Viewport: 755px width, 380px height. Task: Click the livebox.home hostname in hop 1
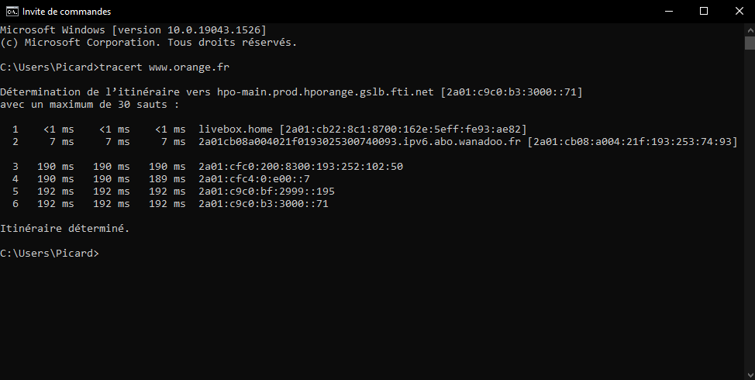pyautogui.click(x=236, y=129)
